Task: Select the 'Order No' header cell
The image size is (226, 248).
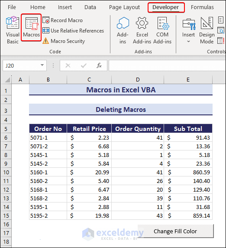Action: tap(48, 129)
